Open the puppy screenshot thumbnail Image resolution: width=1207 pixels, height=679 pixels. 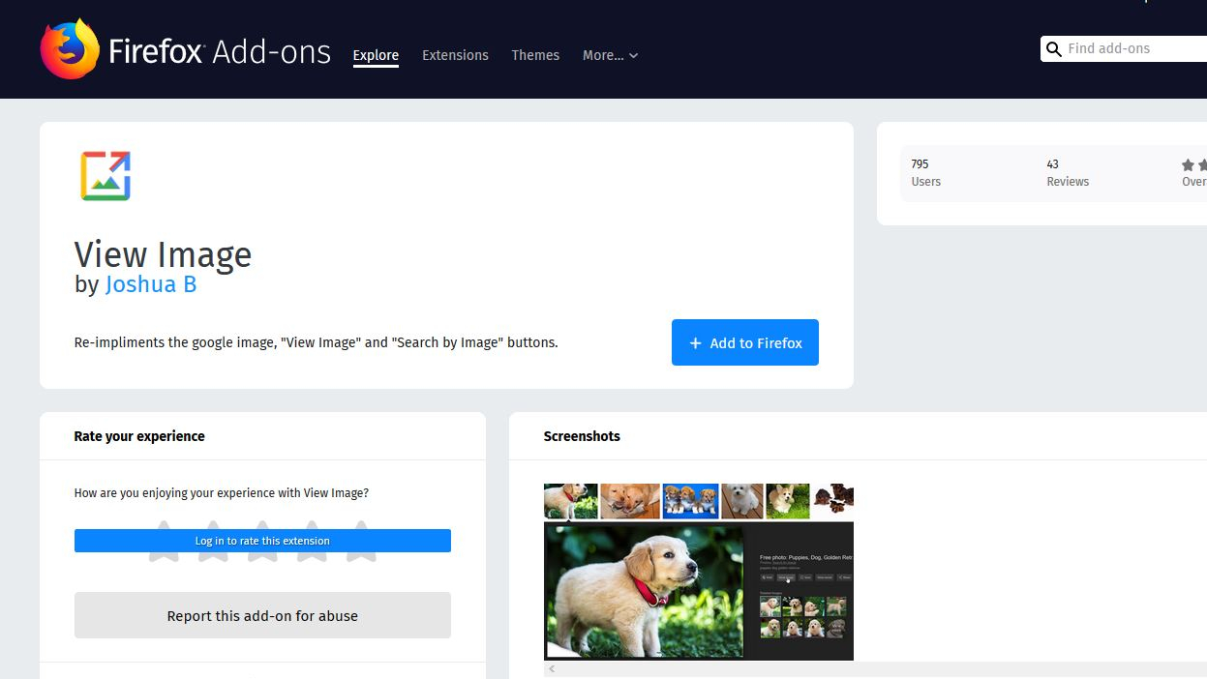[x=699, y=572]
